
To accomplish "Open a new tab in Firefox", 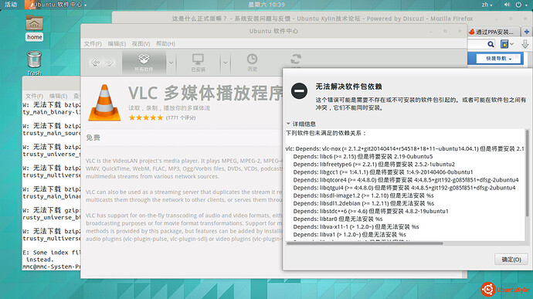I will pos(527,32).
